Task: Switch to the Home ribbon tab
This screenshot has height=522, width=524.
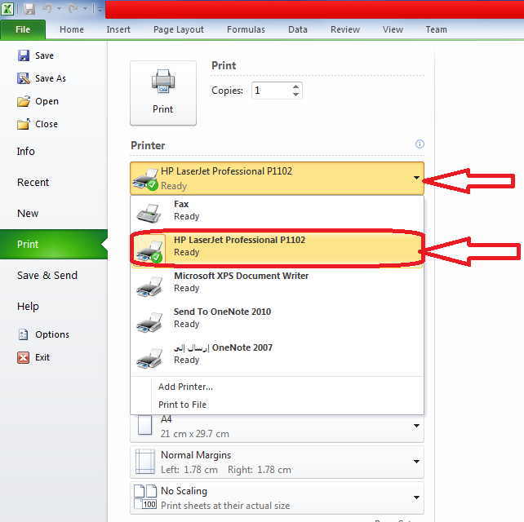Action: (72, 29)
